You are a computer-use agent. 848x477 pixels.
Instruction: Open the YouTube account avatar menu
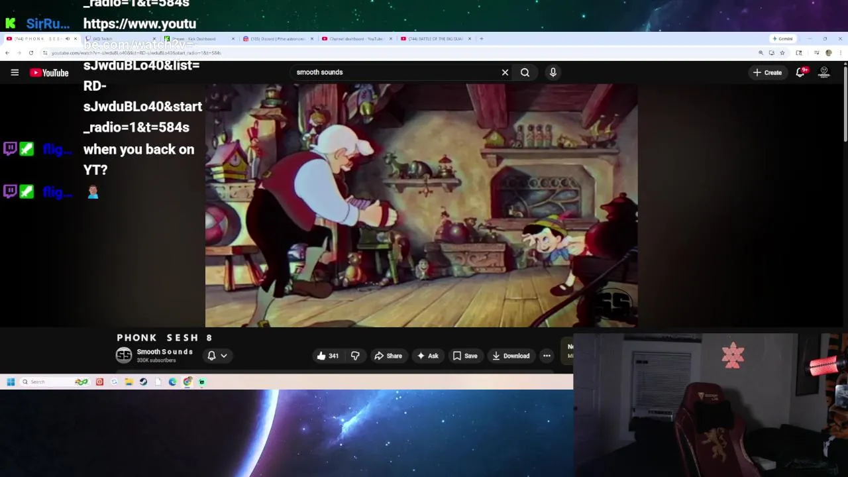824,72
